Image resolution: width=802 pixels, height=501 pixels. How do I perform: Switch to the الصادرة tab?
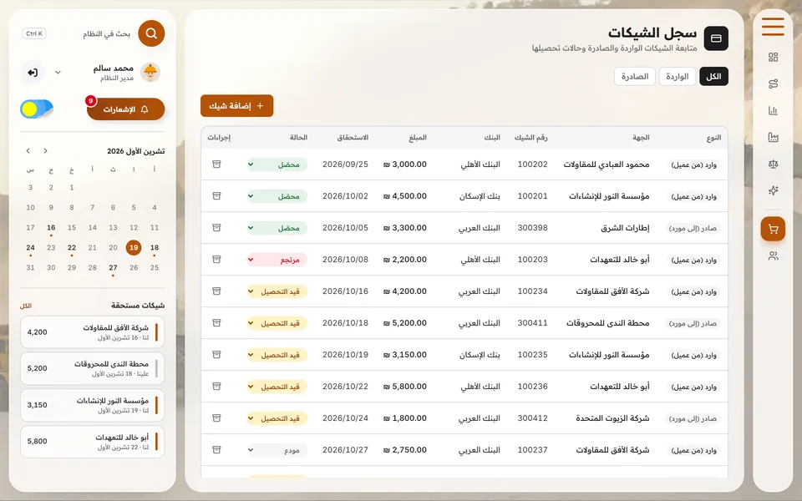tap(635, 76)
